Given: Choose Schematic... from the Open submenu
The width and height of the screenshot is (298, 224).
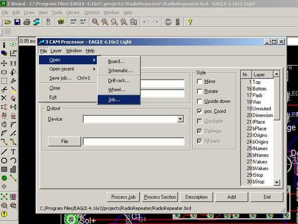Looking at the screenshot, I should coord(119,71).
